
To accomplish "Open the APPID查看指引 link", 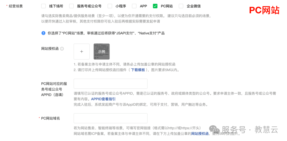I will pyautogui.click(x=103, y=99).
